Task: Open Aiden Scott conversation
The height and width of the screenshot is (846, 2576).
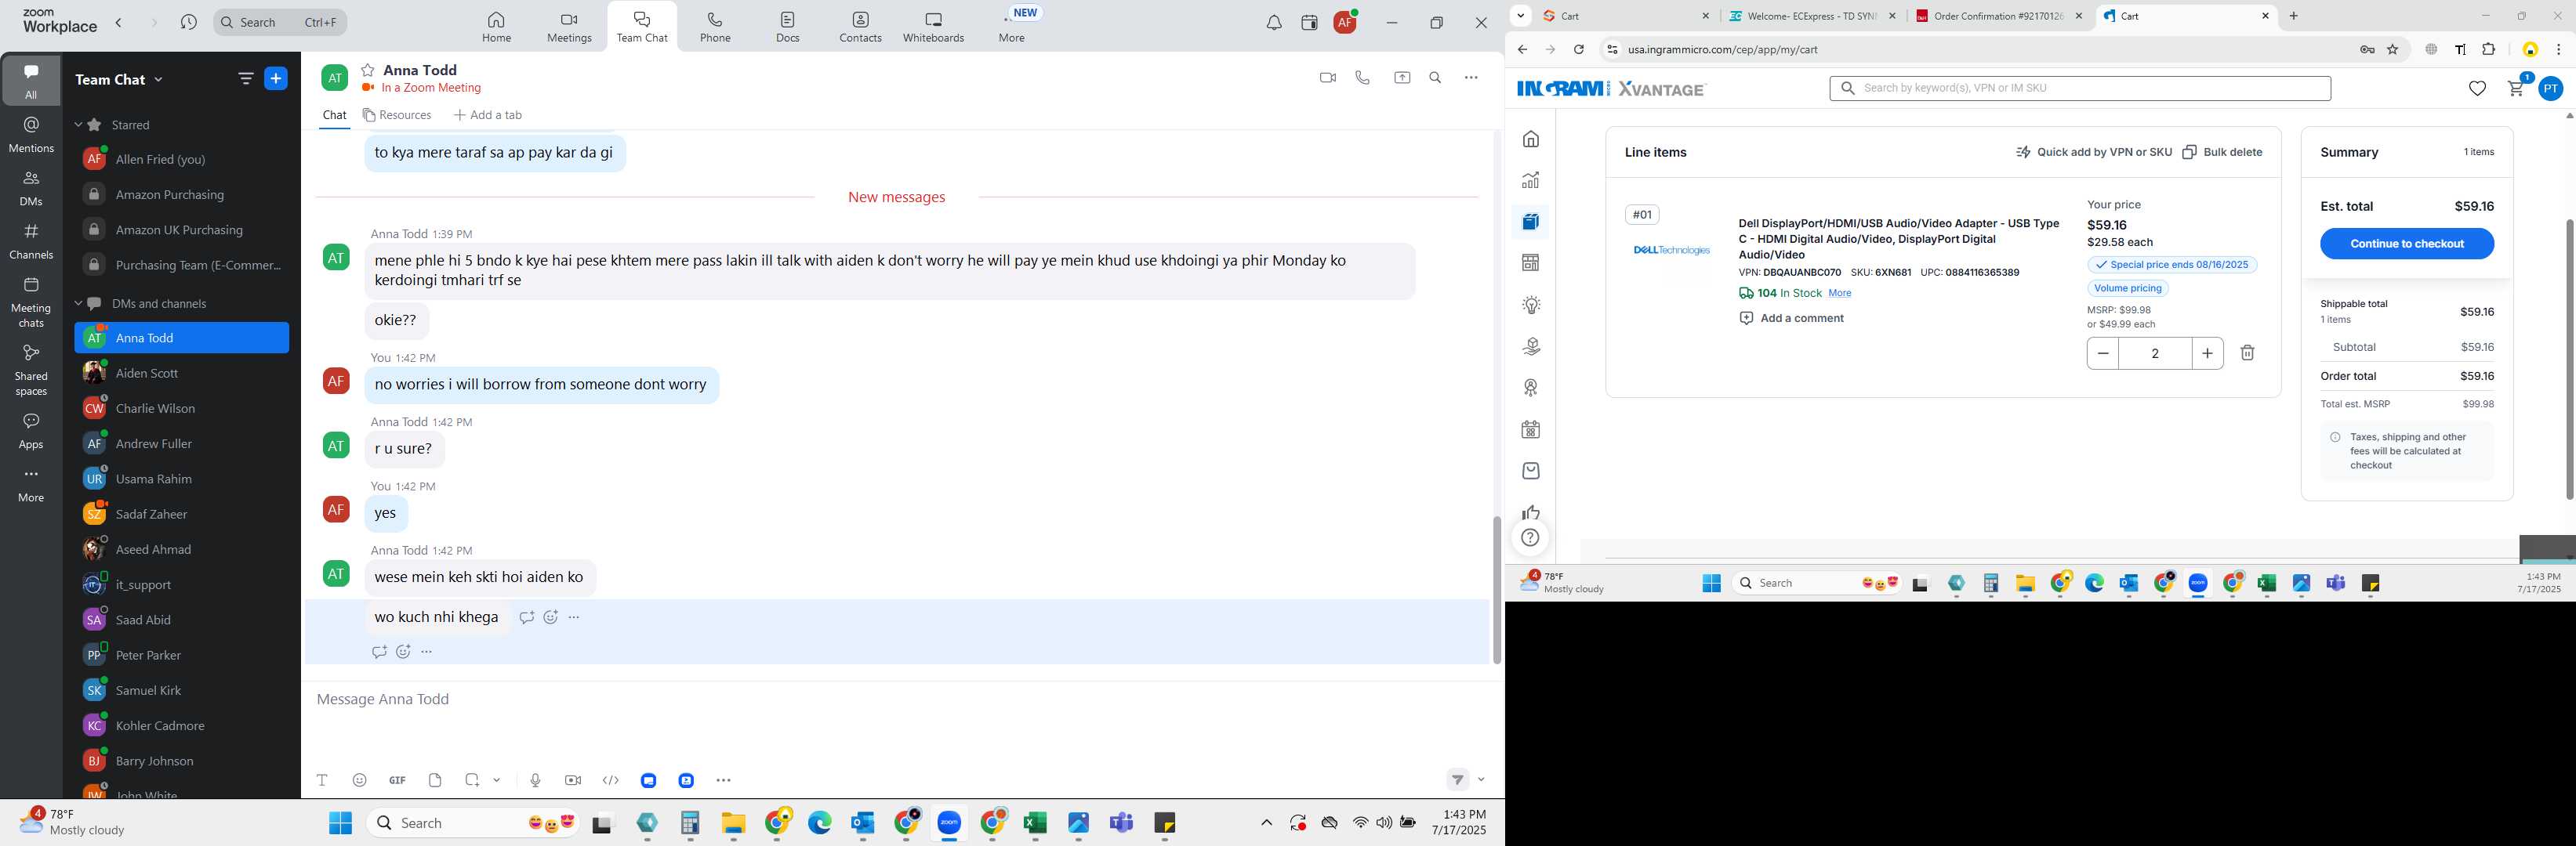Action: [181, 374]
